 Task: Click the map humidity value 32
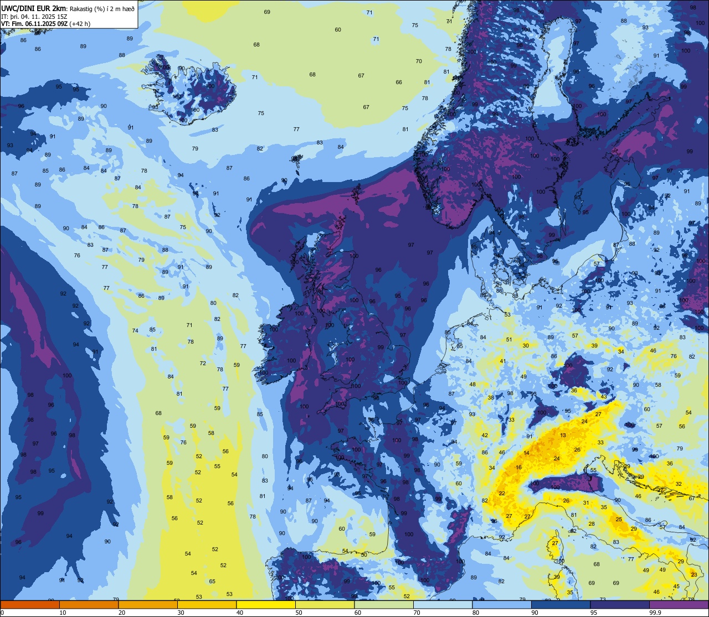[x=679, y=484]
